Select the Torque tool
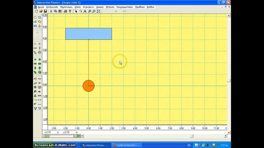The height and width of the screenshot is (148, 264). coord(35,91)
